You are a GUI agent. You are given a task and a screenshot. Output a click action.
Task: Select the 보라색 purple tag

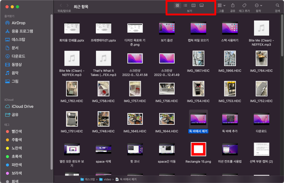pyautogui.click(x=14, y=173)
